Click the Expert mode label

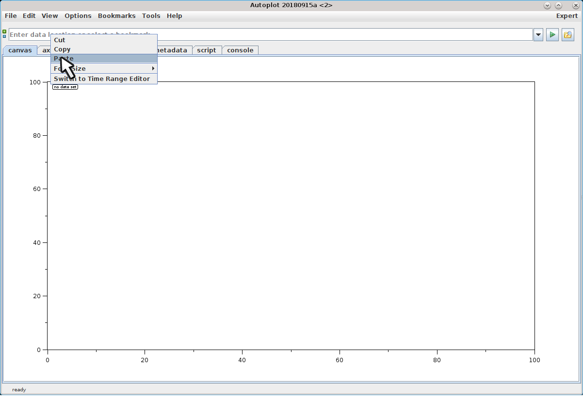point(567,16)
